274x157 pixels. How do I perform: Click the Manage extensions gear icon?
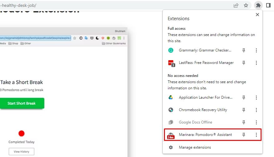point(171,147)
